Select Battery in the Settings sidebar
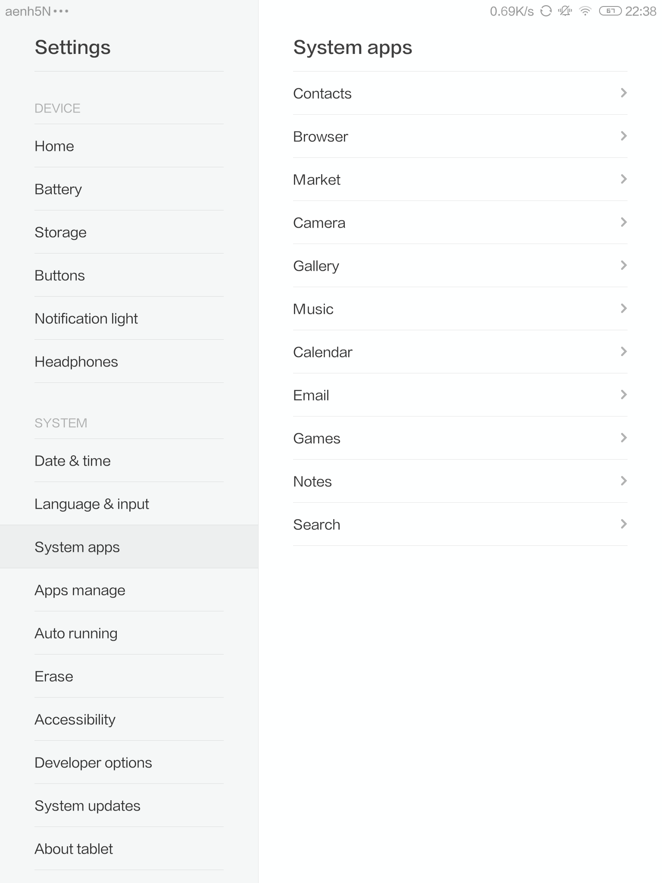662x883 pixels. [x=58, y=189]
